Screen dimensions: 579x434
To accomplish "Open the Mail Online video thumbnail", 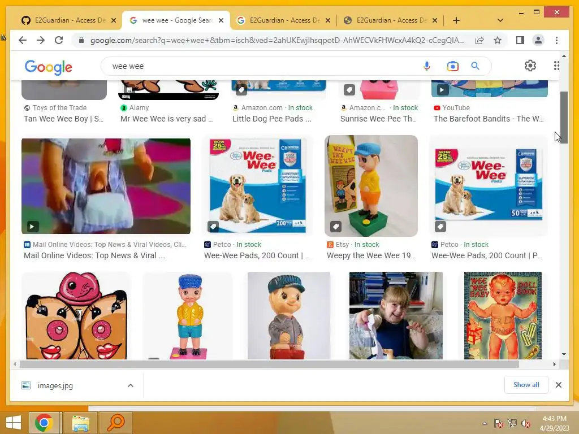I will click(x=106, y=186).
